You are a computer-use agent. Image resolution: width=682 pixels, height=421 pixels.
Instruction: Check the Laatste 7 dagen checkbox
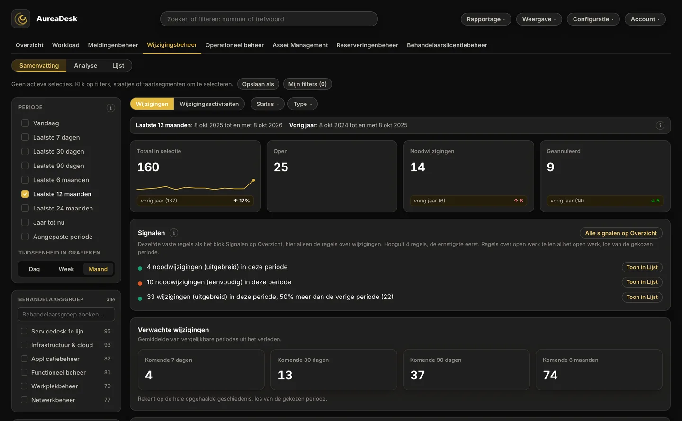25,137
